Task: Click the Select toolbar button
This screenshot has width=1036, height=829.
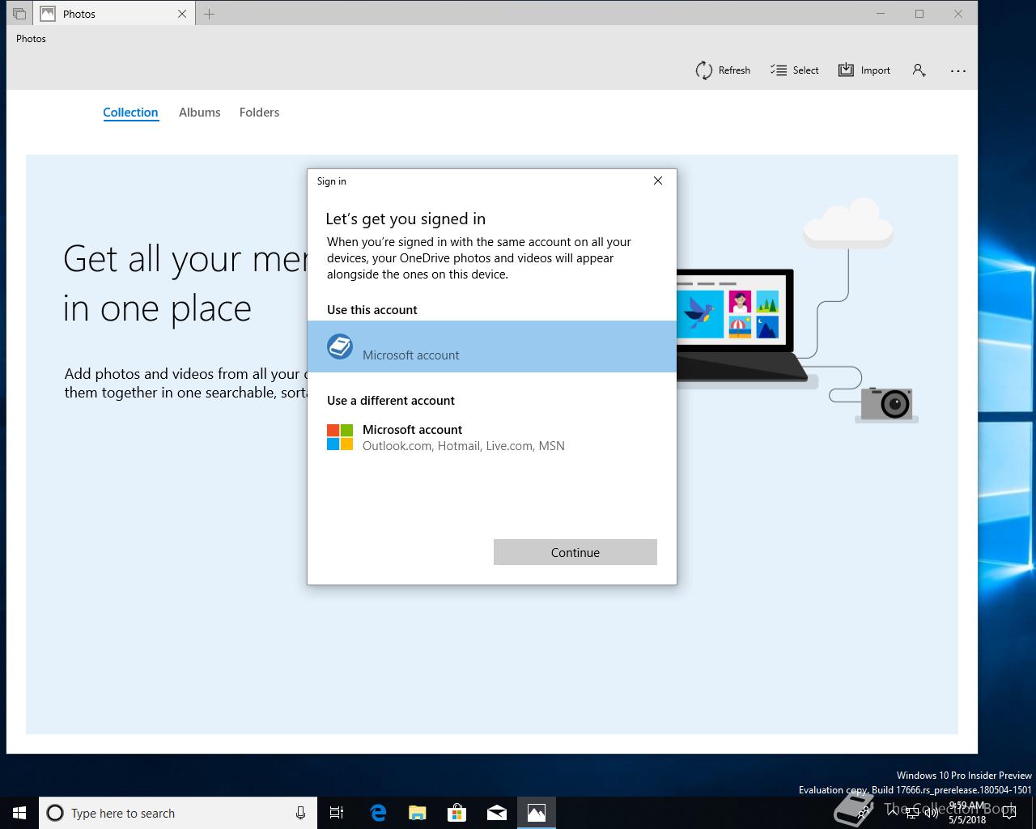Action: pos(795,70)
